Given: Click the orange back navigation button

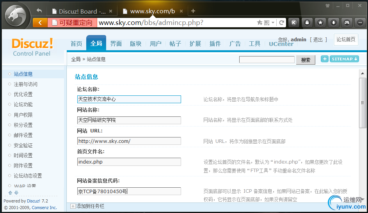Looking at the screenshot, I should pyautogui.click(x=40, y=23).
